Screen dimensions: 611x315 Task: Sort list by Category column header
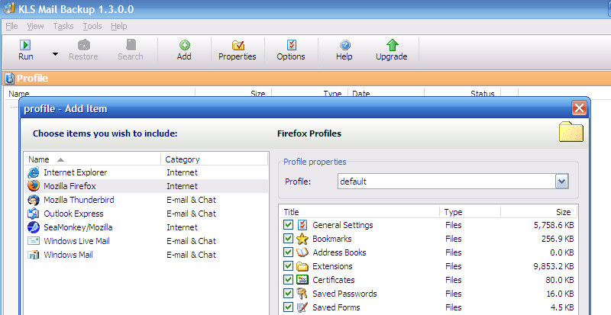tap(215, 159)
